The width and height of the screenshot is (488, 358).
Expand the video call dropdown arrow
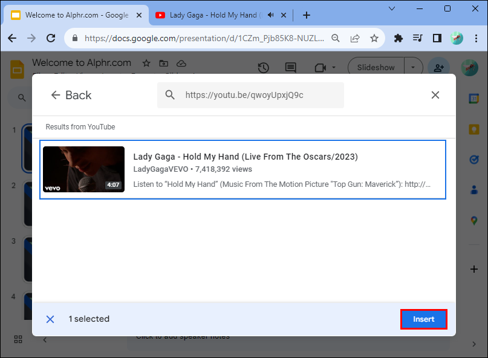pyautogui.click(x=334, y=68)
